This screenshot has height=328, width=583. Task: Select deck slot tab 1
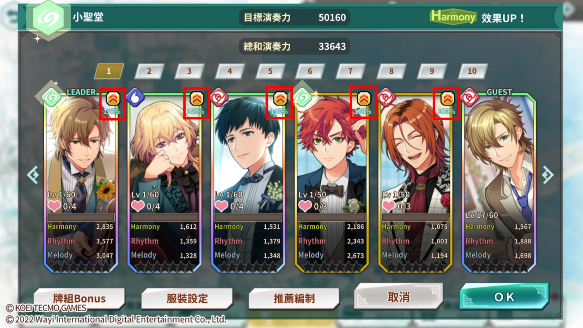point(109,71)
